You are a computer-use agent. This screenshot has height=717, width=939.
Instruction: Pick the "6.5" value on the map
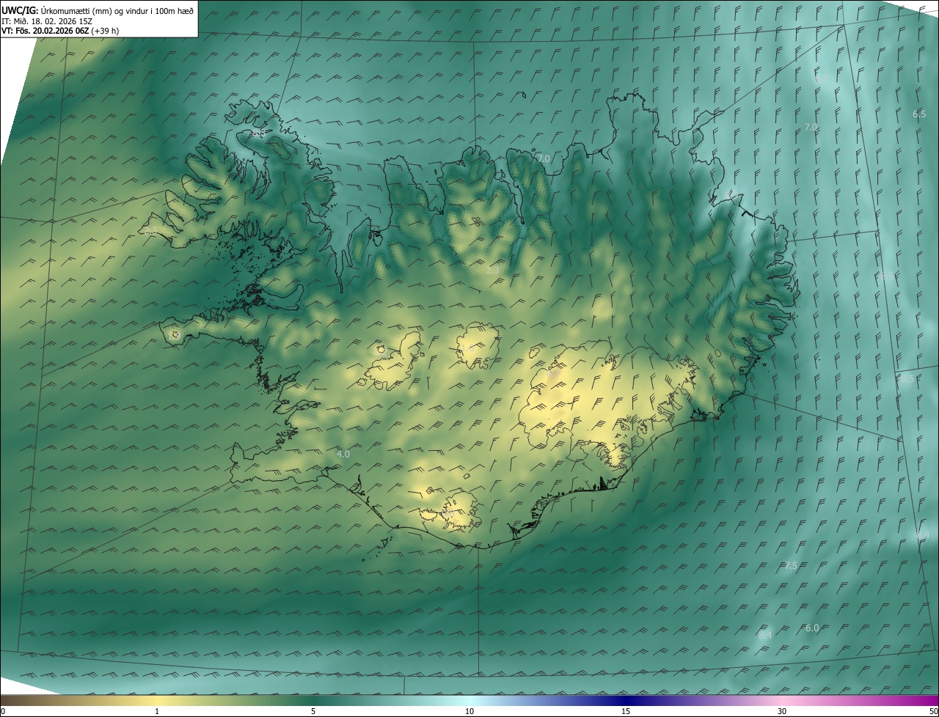point(919,114)
